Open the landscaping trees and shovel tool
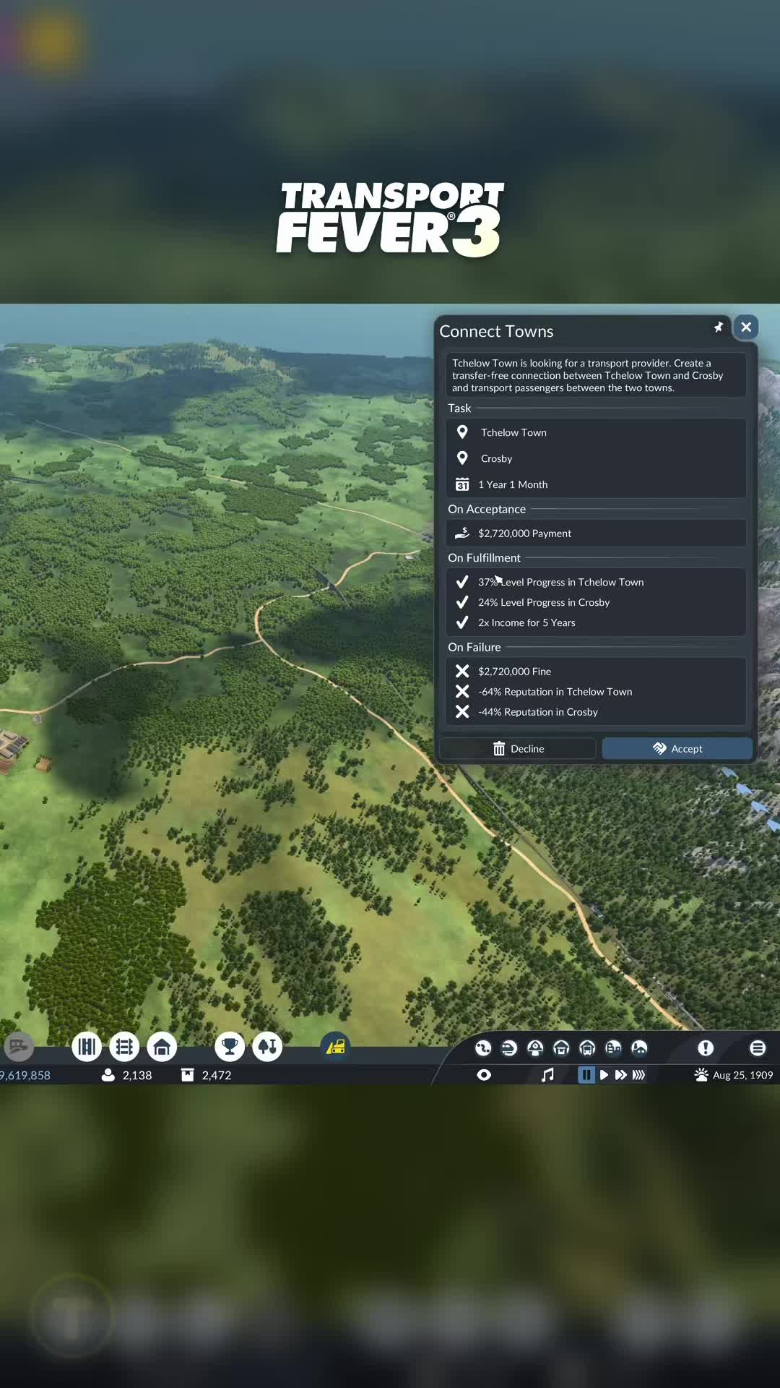Image resolution: width=780 pixels, height=1388 pixels. 267,1046
